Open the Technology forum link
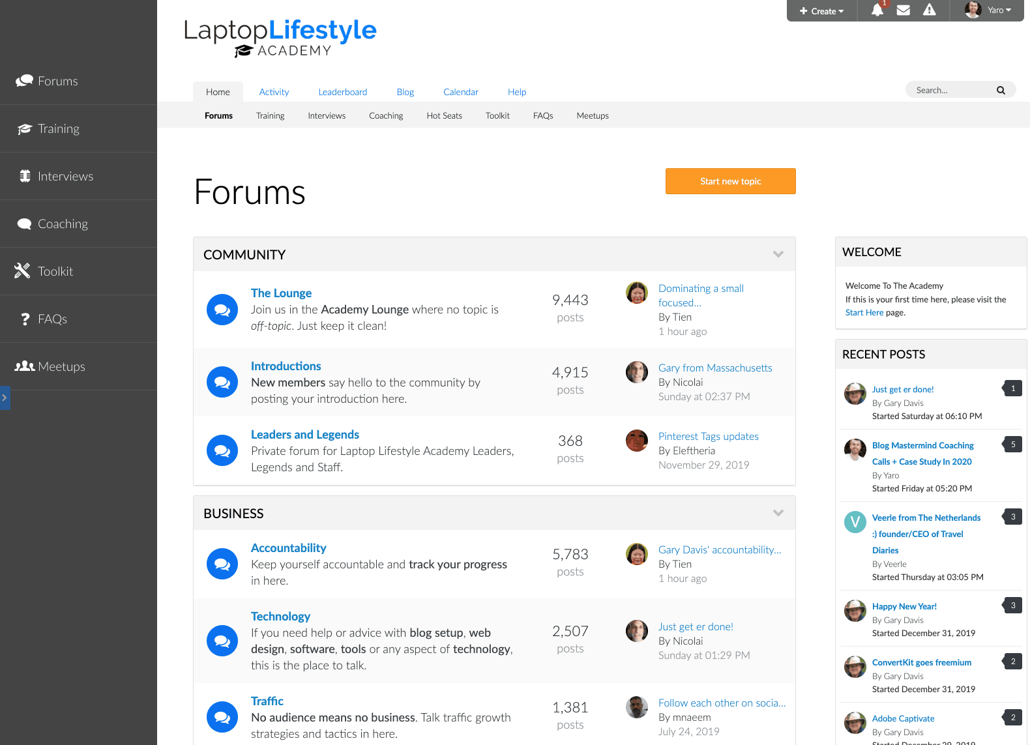Viewport: 1030px width, 745px height. (x=280, y=617)
